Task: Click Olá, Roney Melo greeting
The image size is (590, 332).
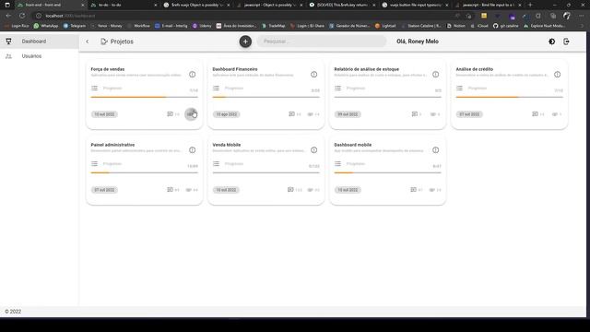Action: click(418, 41)
